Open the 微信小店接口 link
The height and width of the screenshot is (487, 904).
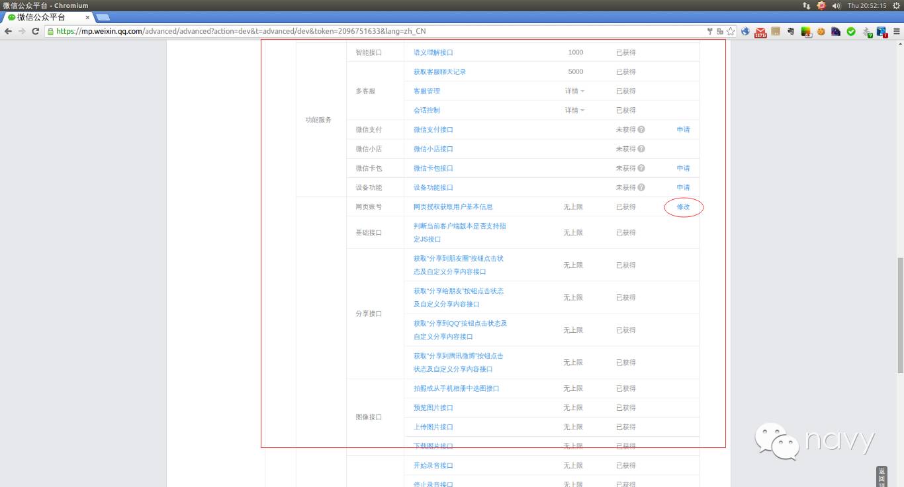433,149
